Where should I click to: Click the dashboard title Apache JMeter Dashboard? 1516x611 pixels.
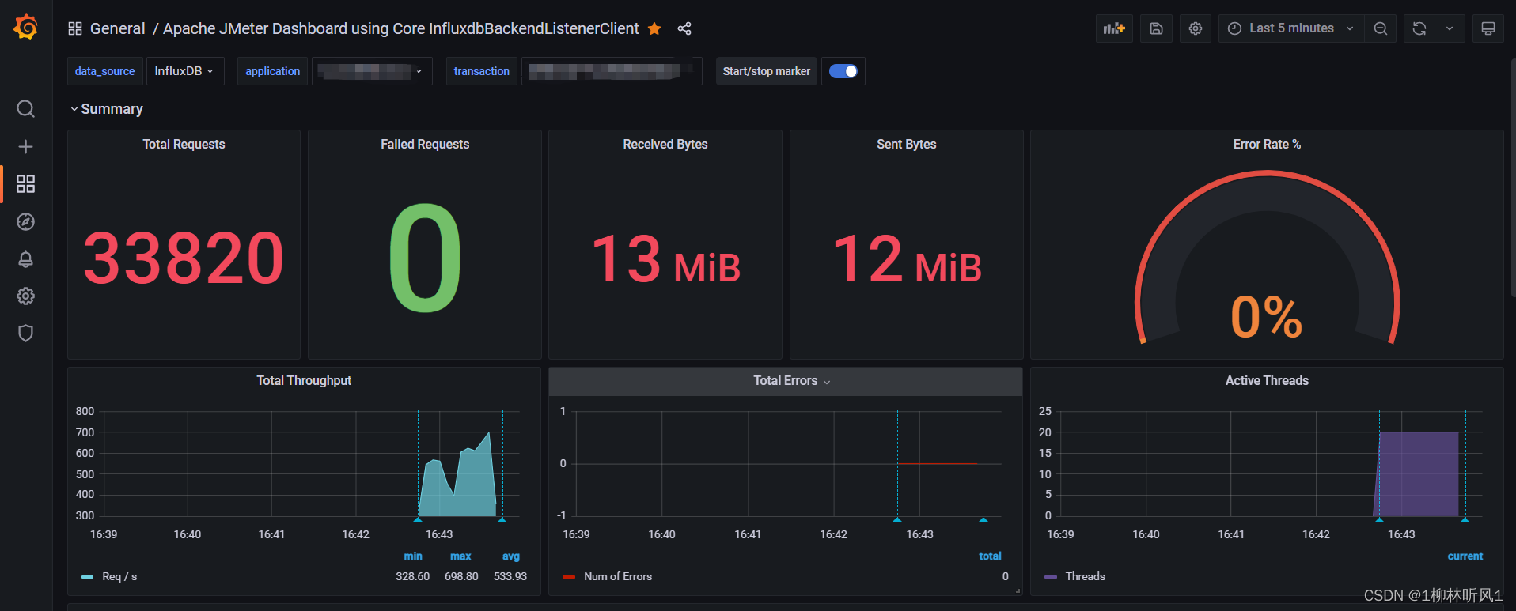pyautogui.click(x=401, y=28)
